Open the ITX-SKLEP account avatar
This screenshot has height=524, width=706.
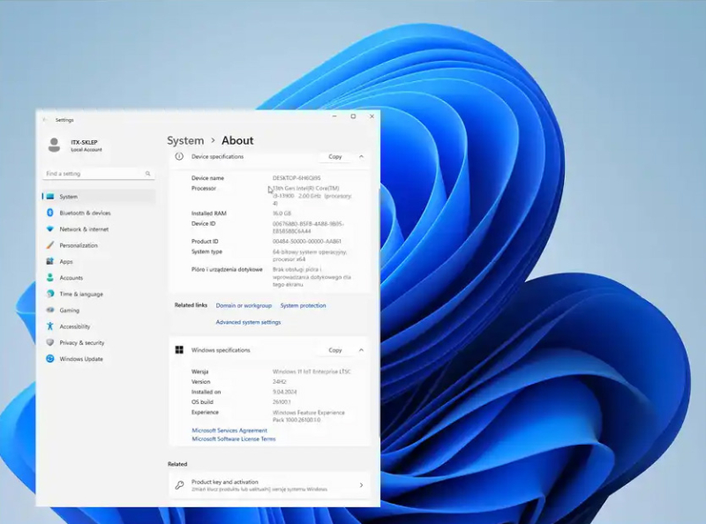point(54,145)
